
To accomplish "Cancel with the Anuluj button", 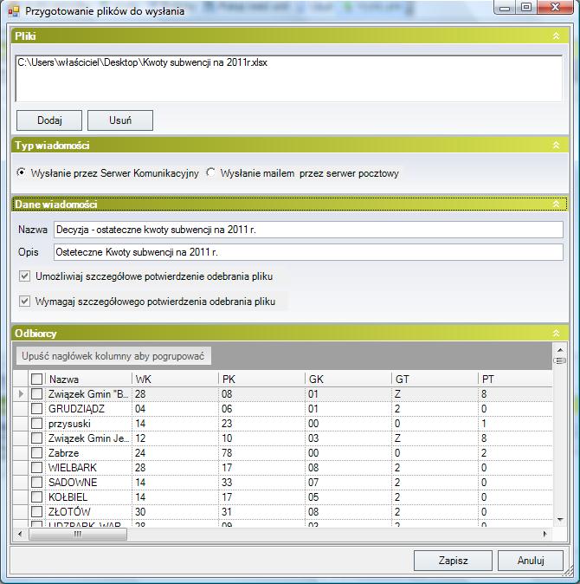I will pyautogui.click(x=530, y=560).
